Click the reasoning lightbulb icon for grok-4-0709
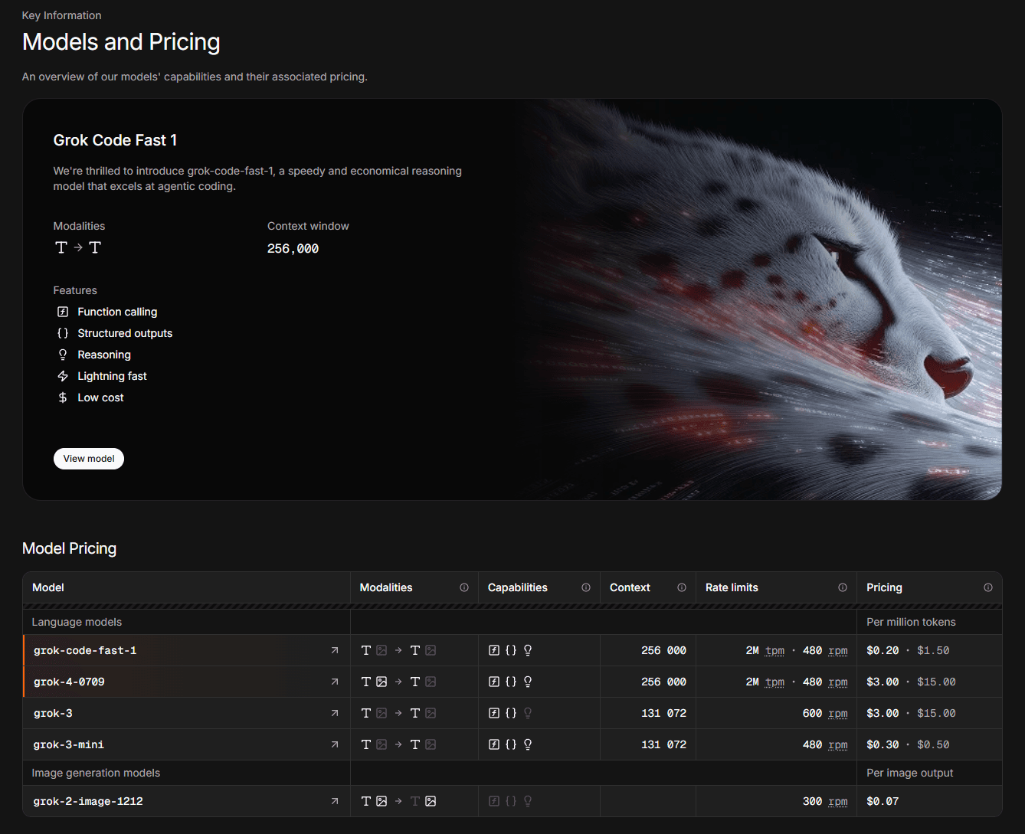This screenshot has height=834, width=1025. point(528,682)
